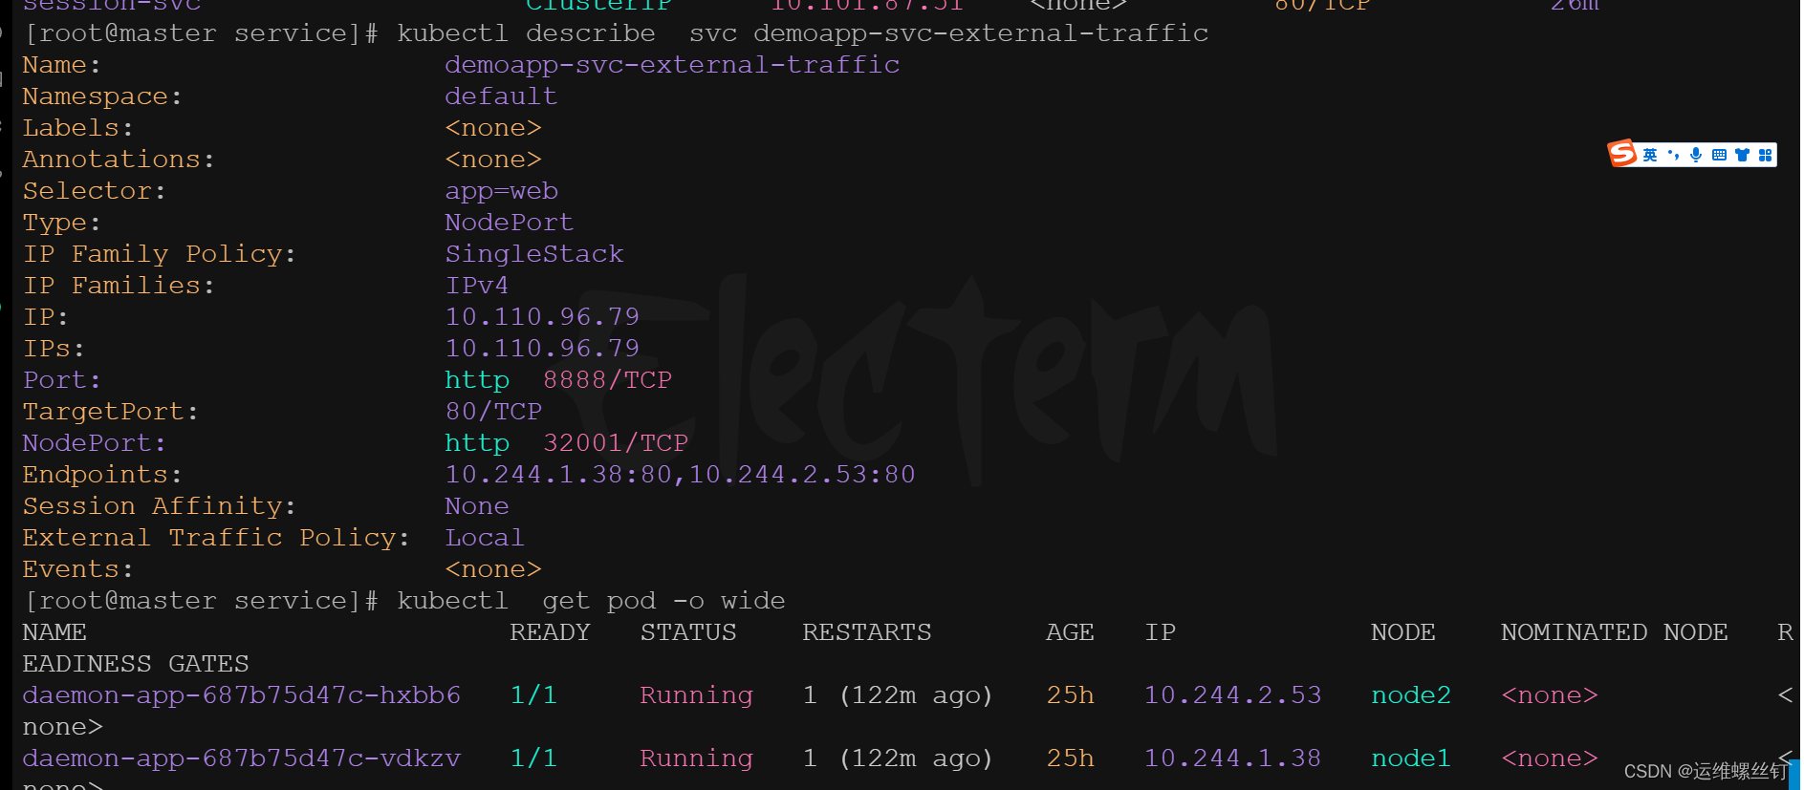Image resolution: width=1804 pixels, height=790 pixels.
Task: Click the 'NODE' column header
Action: [1402, 632]
